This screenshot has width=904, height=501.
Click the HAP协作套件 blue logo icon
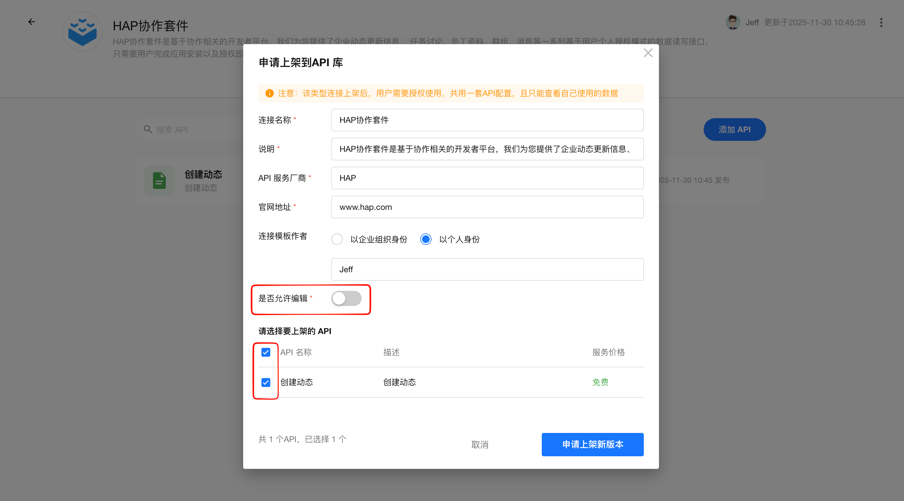pyautogui.click(x=83, y=32)
